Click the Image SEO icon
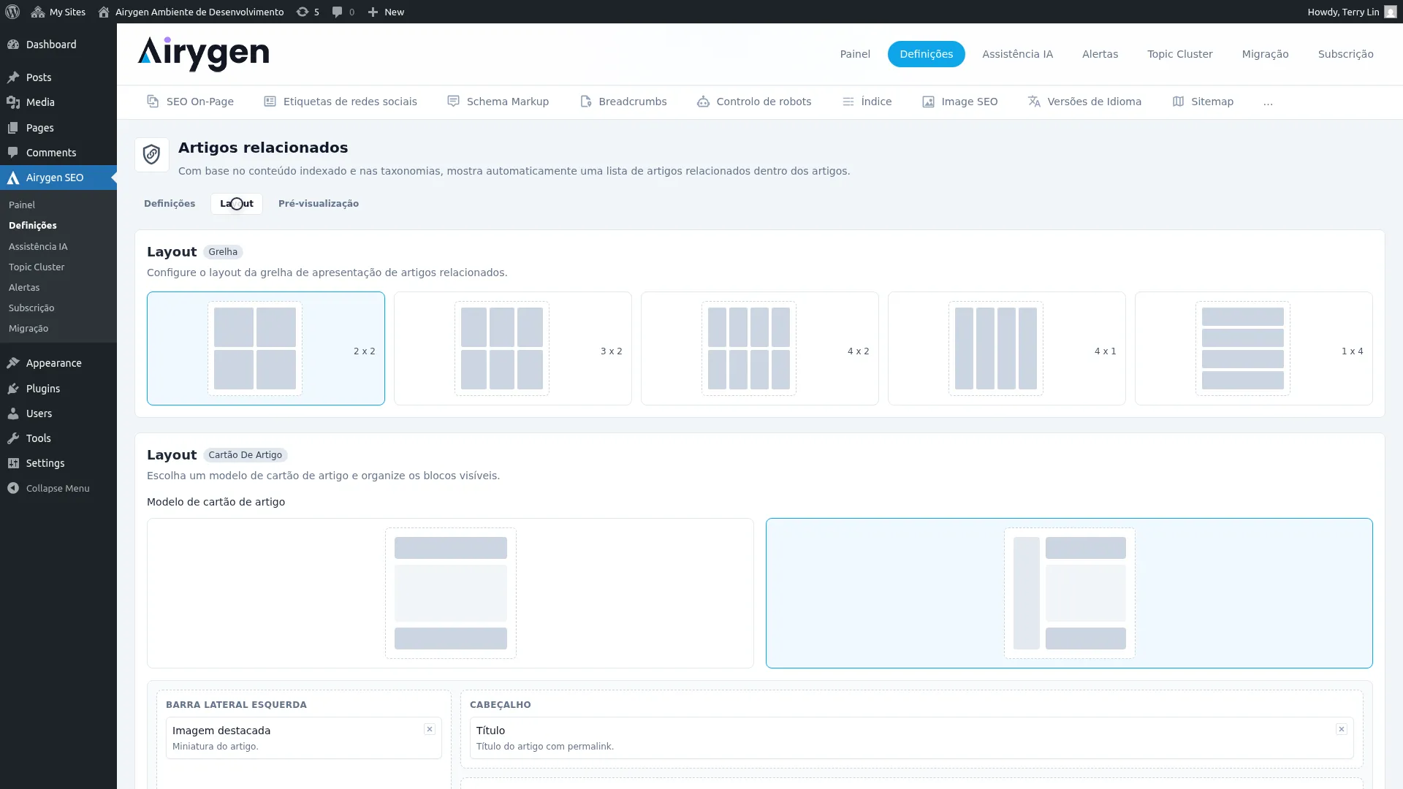Viewport: 1403px width, 789px height. (928, 102)
